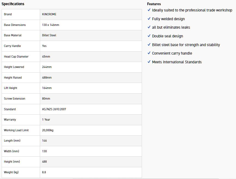Select the "Billet Steel" base material value
This screenshot has height=179, width=236.
click(49, 35)
